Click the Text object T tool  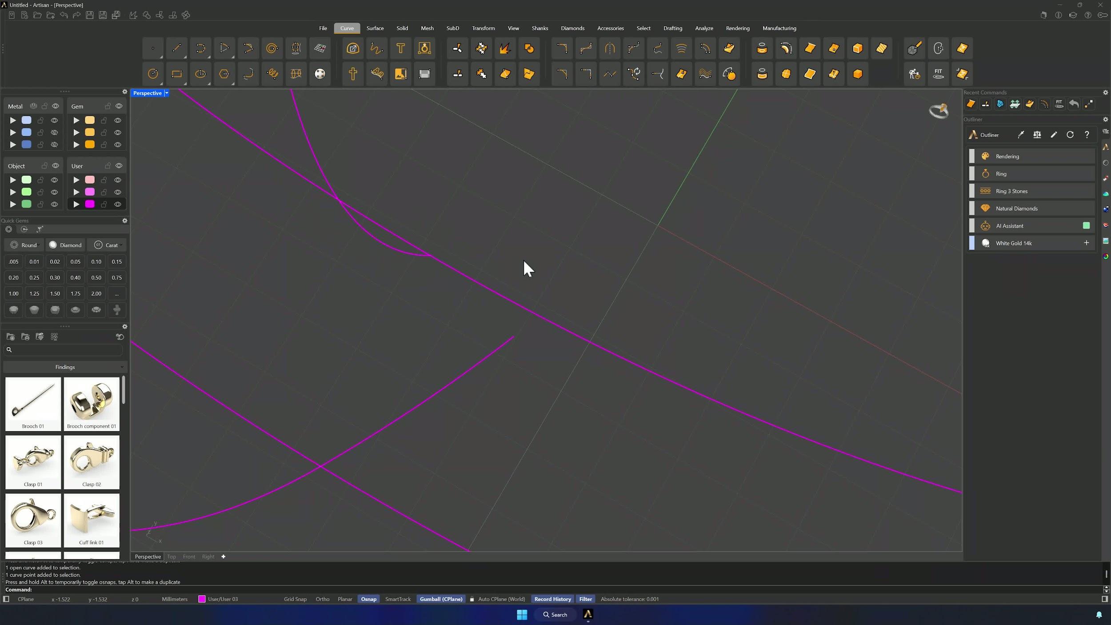(400, 48)
